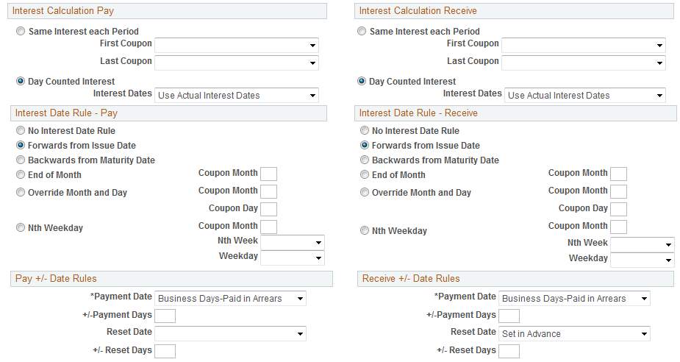
Task: Select Same Interest each Period under Pay
Action: coord(21,32)
